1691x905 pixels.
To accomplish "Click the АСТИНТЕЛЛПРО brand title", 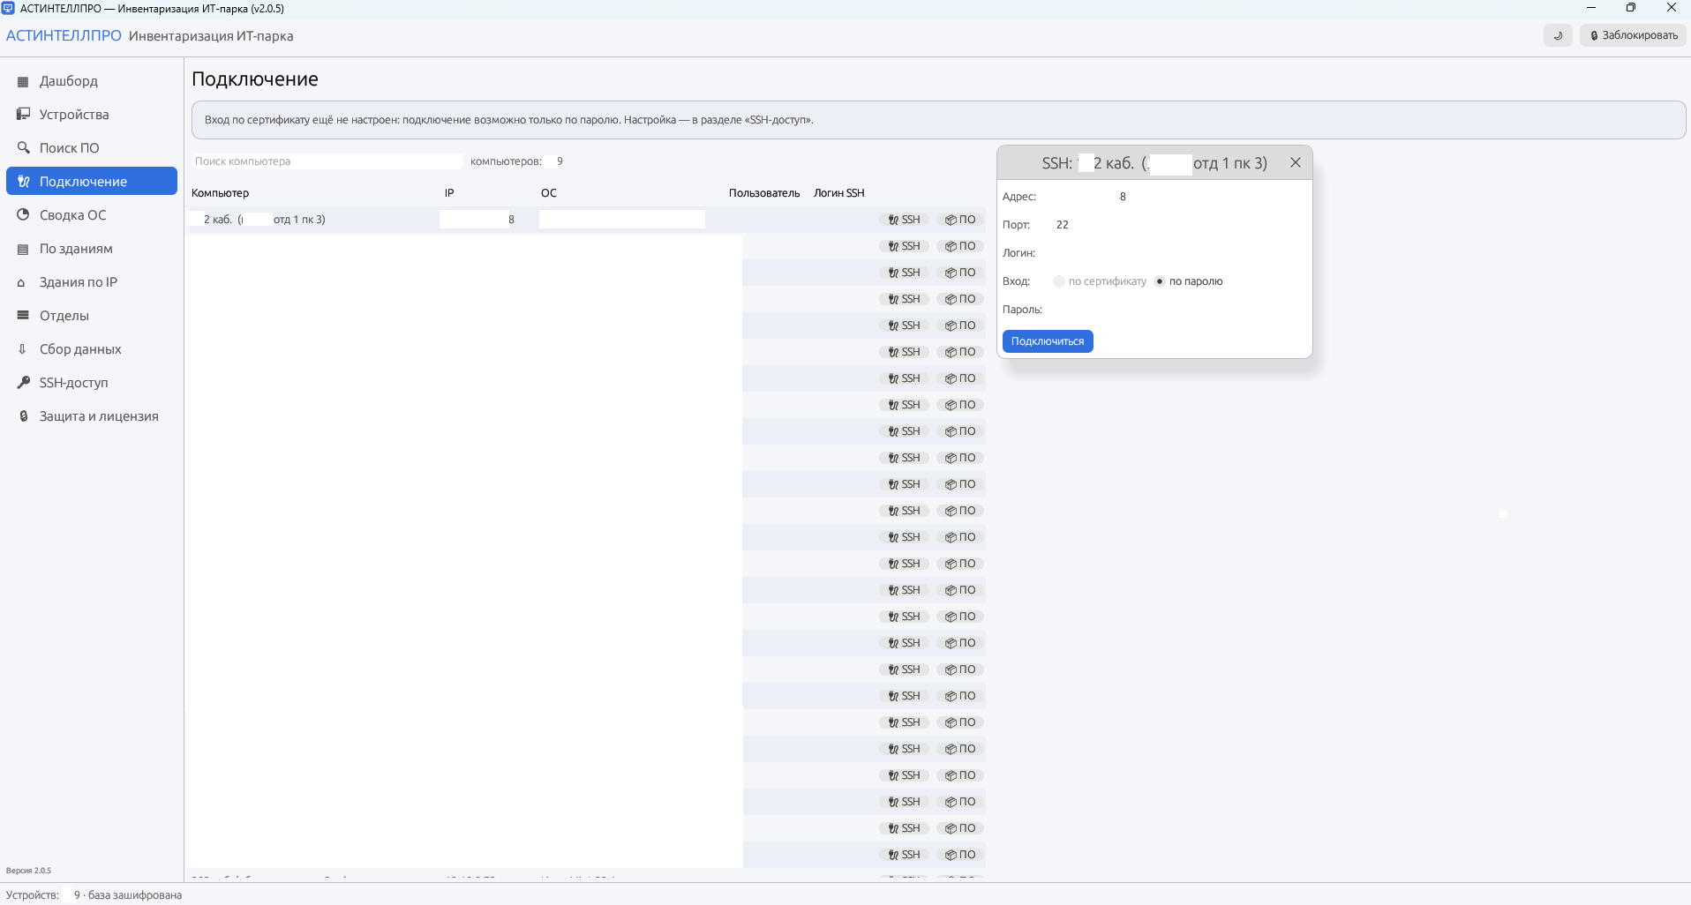I will pyautogui.click(x=64, y=36).
